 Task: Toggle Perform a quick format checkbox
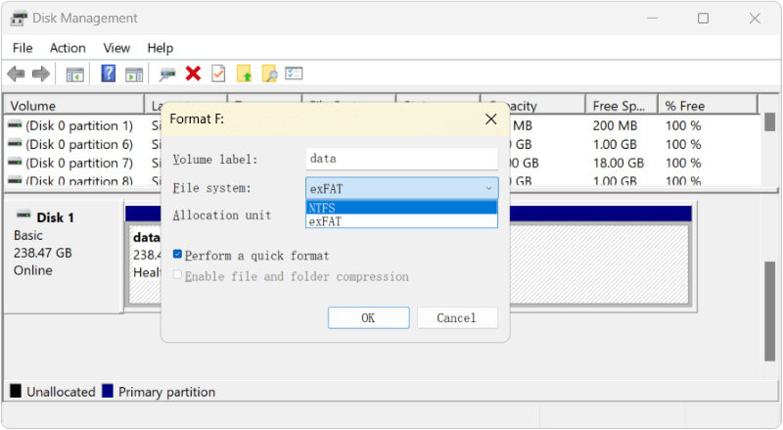pos(178,256)
